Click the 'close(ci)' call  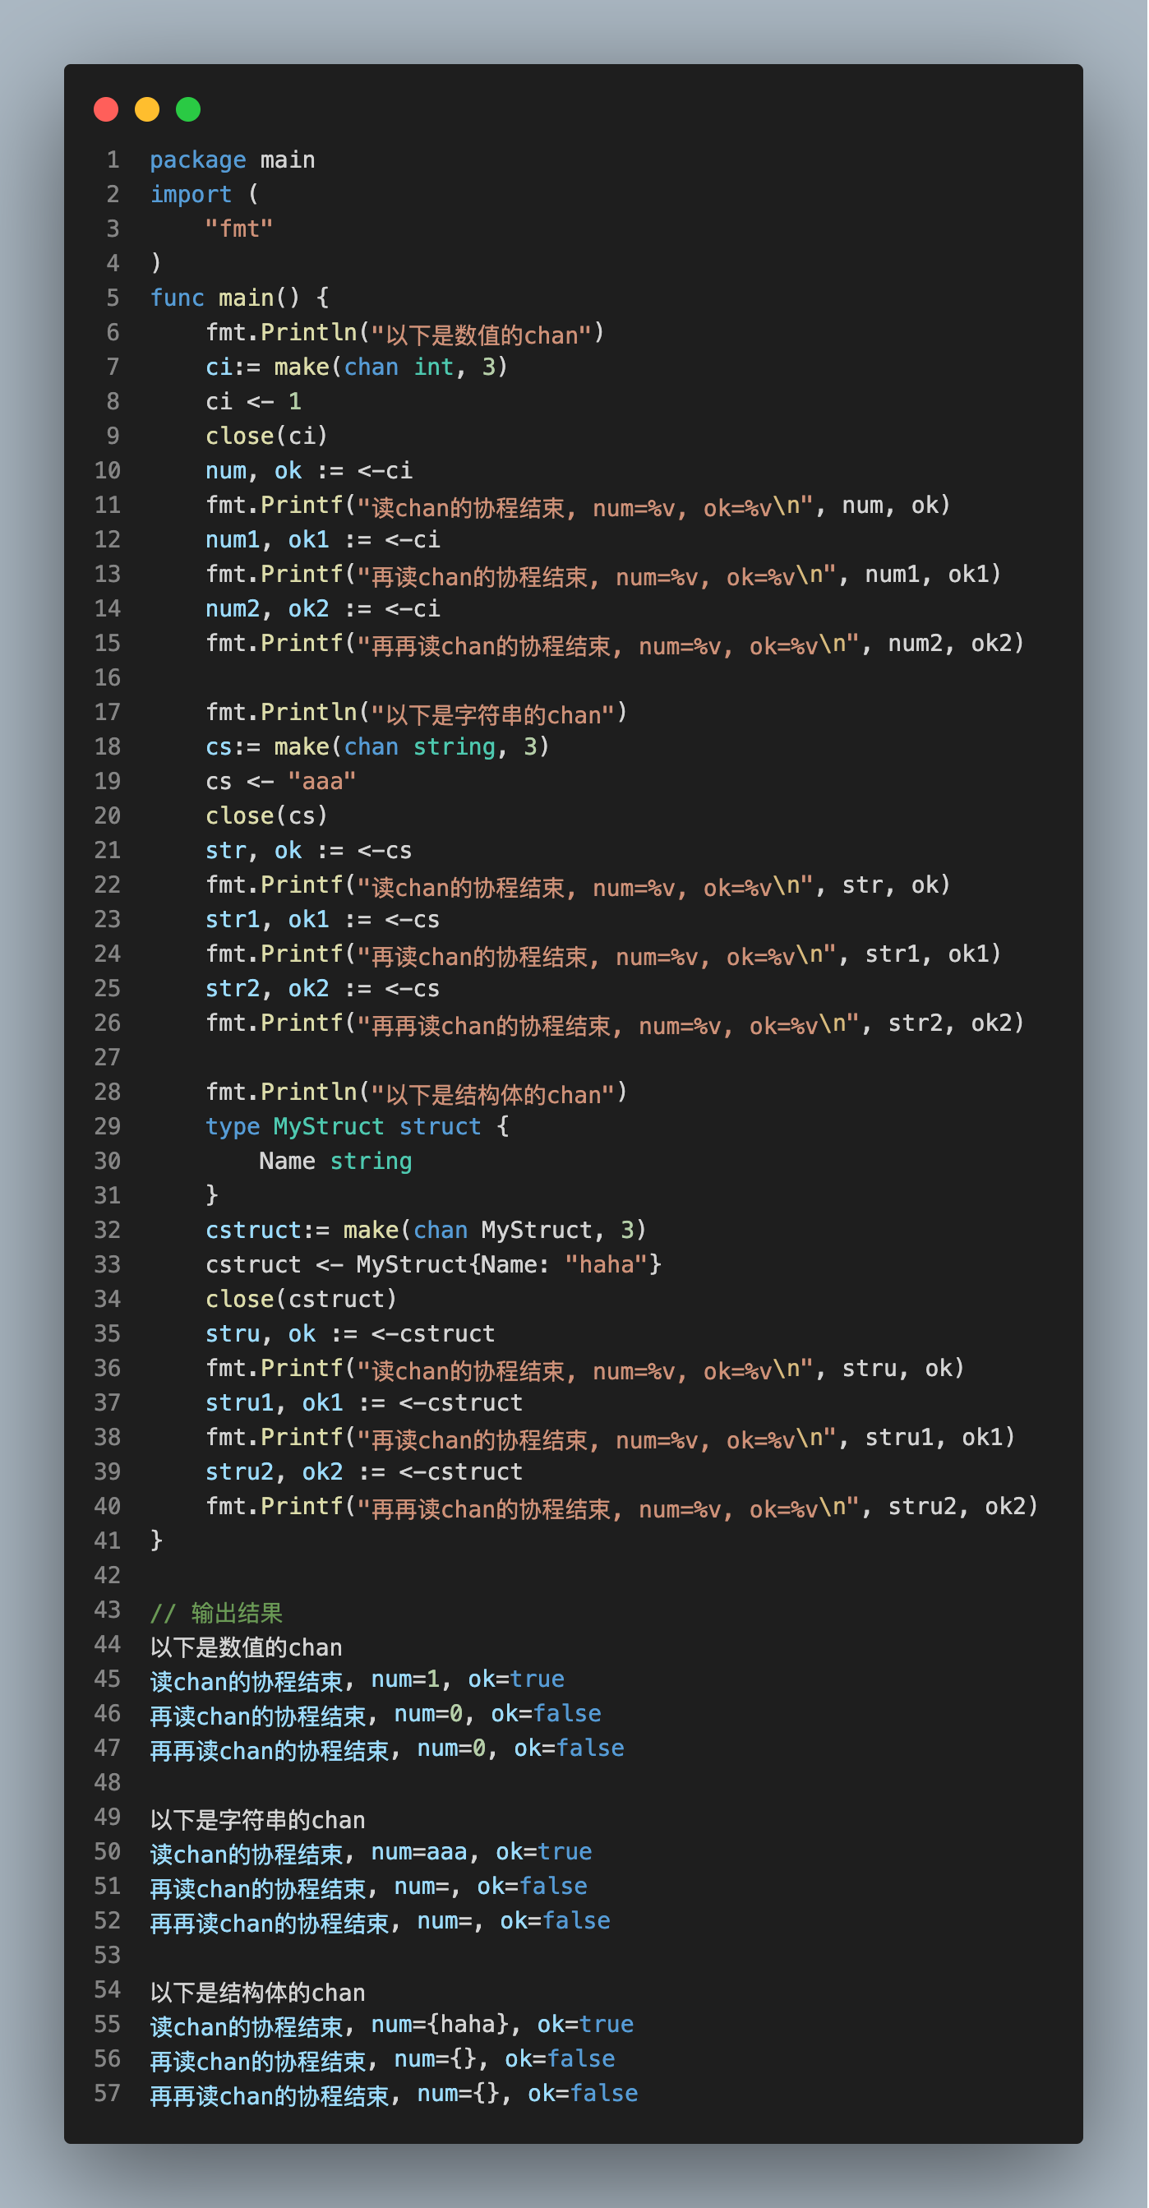(266, 437)
